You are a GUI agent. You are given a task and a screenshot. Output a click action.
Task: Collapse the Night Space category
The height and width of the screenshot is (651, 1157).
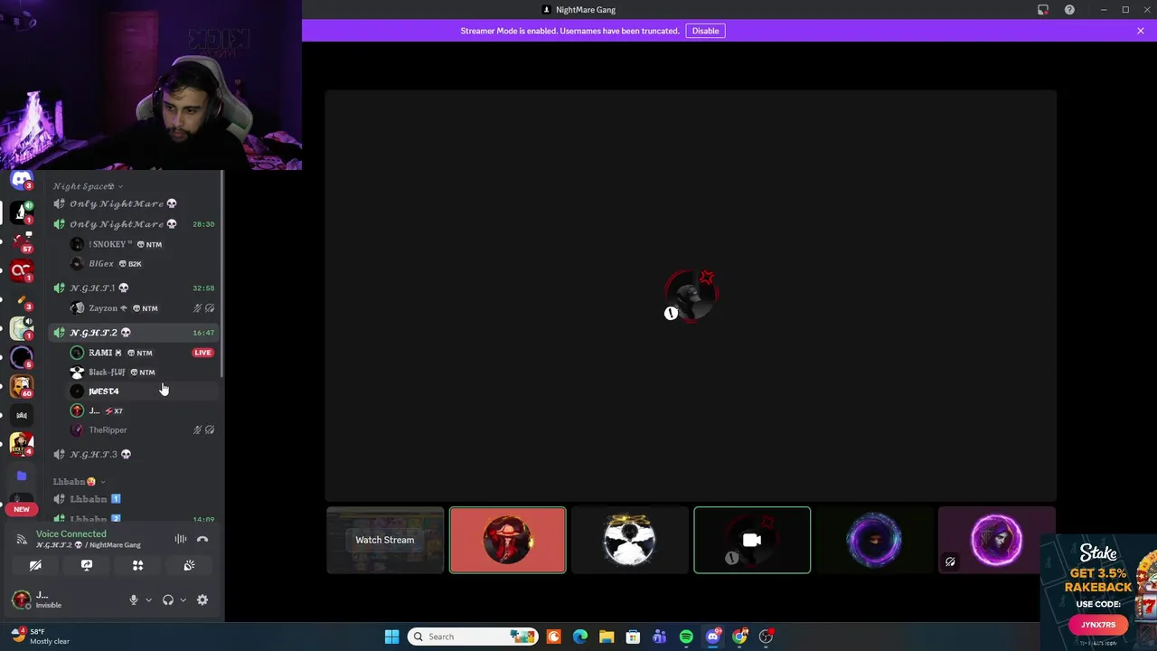tap(88, 186)
